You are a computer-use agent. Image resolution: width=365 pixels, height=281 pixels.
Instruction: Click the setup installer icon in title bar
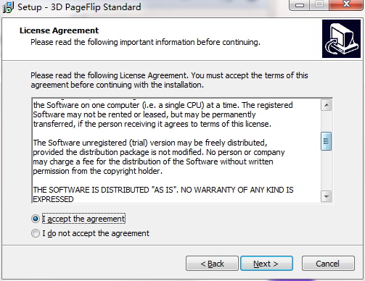click(8, 7)
